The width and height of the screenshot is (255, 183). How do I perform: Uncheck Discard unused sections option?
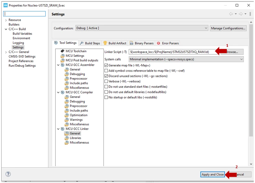pos(106,76)
